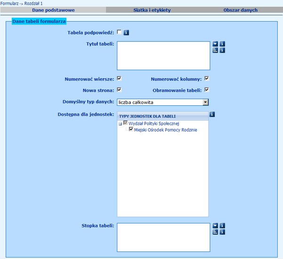Screen dimensions: 283x259
Task: Click the down-arrow icon beside Tytuł tabeli
Action: tap(215, 44)
